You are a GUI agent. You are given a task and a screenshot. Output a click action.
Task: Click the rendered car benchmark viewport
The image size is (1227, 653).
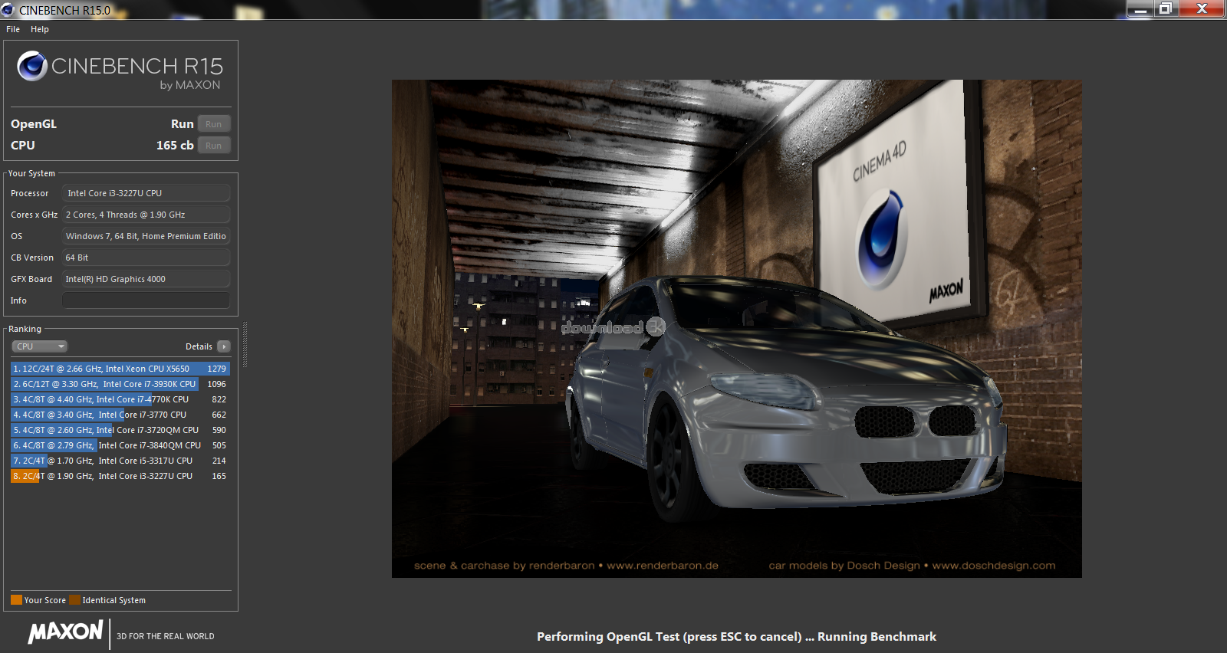(736, 328)
